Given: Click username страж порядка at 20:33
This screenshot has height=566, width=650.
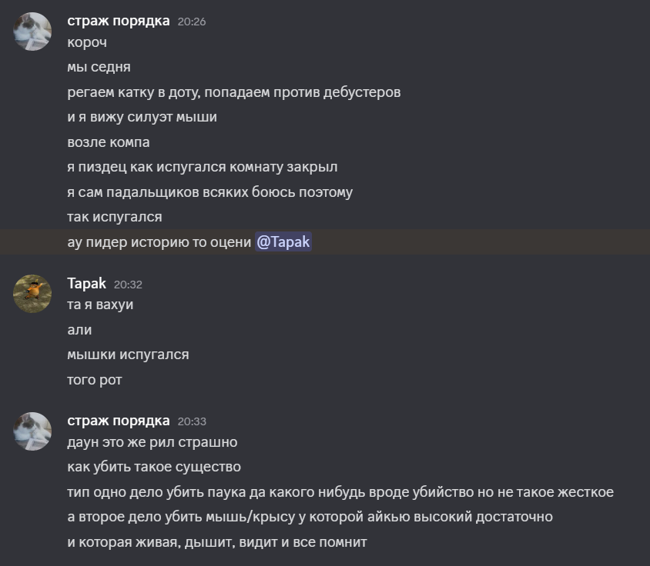Looking at the screenshot, I should pyautogui.click(x=119, y=420).
